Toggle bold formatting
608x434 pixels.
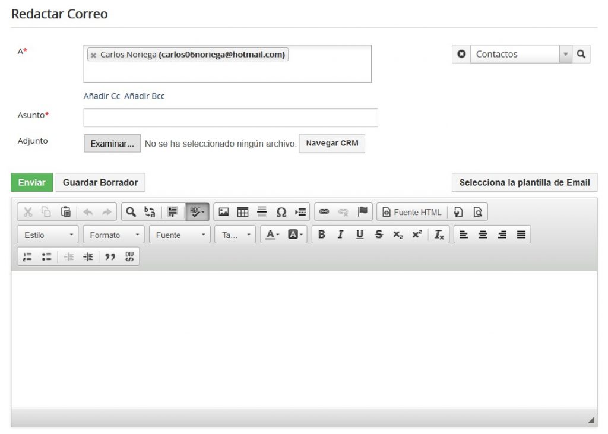(322, 235)
